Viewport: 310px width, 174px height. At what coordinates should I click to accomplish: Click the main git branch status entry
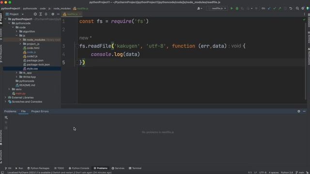click(x=300, y=173)
